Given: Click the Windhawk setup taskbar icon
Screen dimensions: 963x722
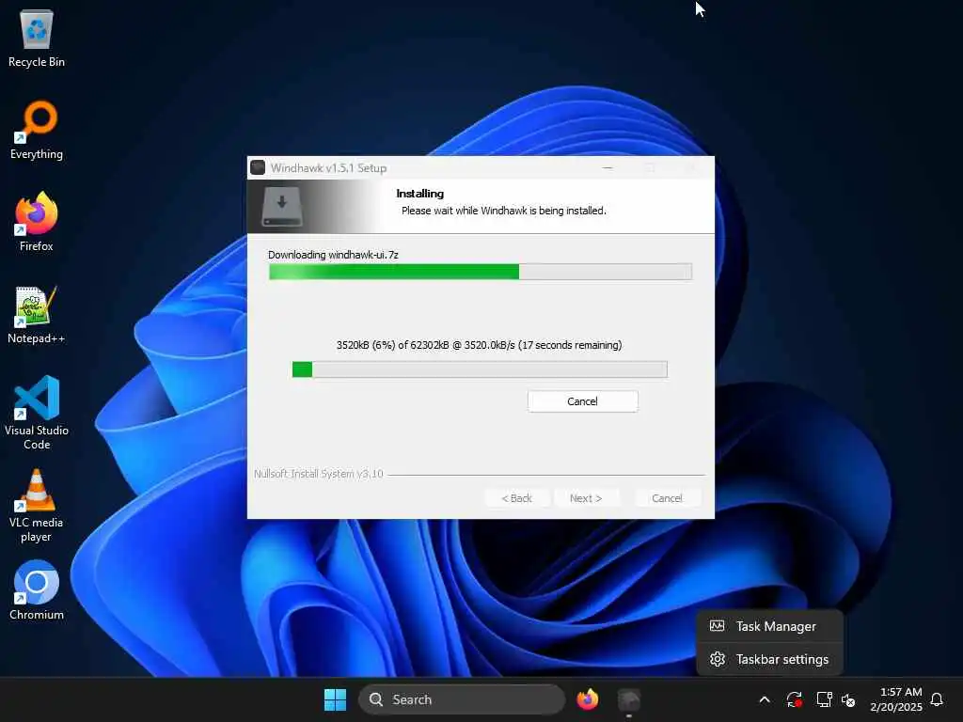Looking at the screenshot, I should 628,699.
